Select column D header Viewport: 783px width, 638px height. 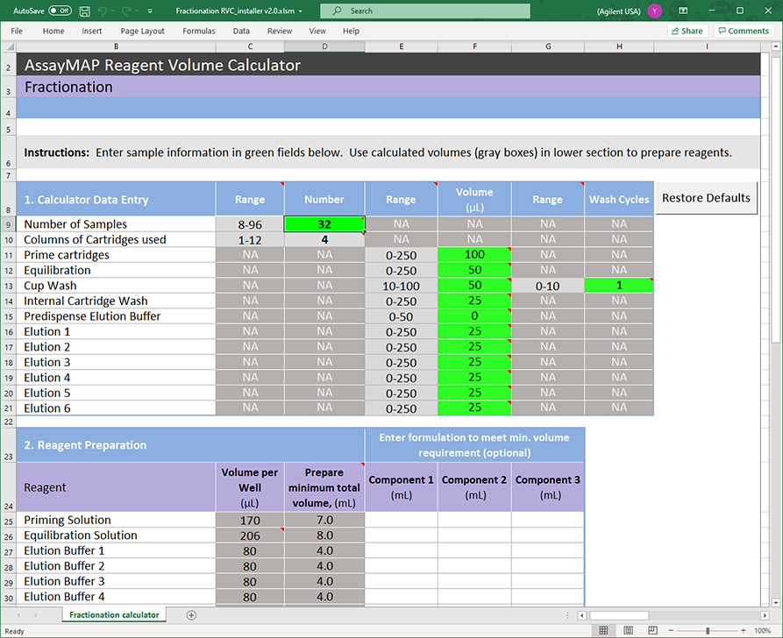324,46
